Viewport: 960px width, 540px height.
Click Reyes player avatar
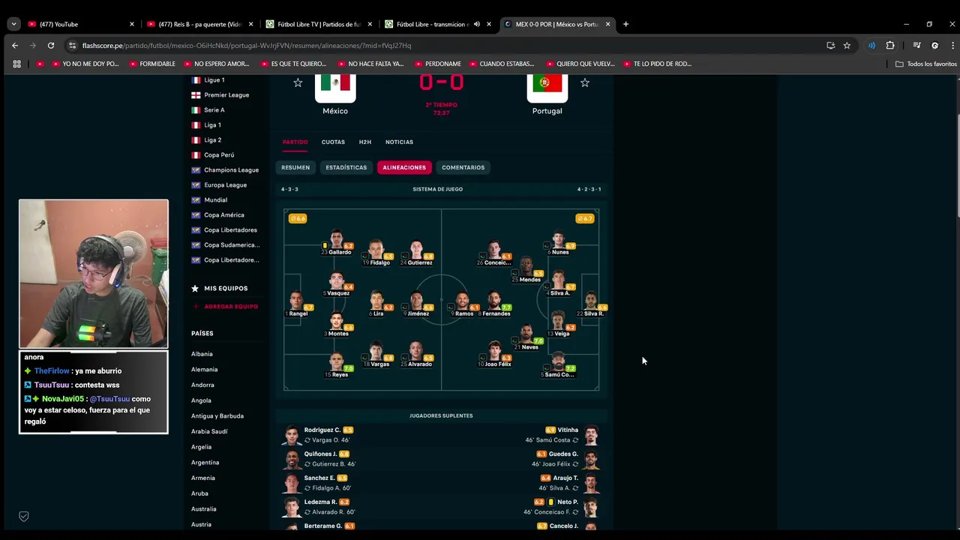click(x=337, y=362)
